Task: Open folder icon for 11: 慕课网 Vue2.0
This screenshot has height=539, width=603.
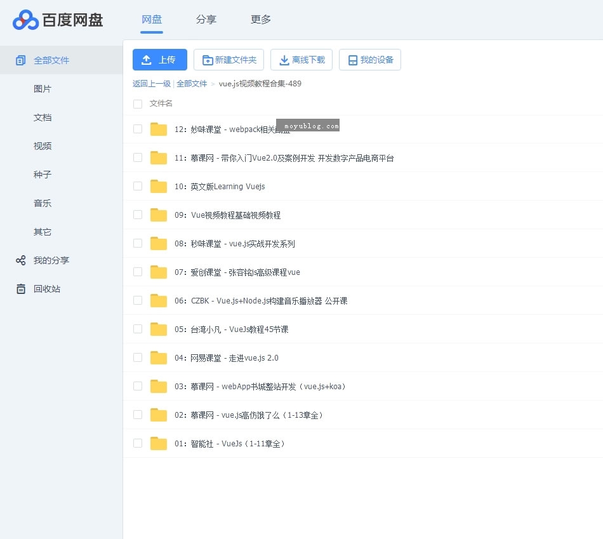Action: (x=159, y=157)
